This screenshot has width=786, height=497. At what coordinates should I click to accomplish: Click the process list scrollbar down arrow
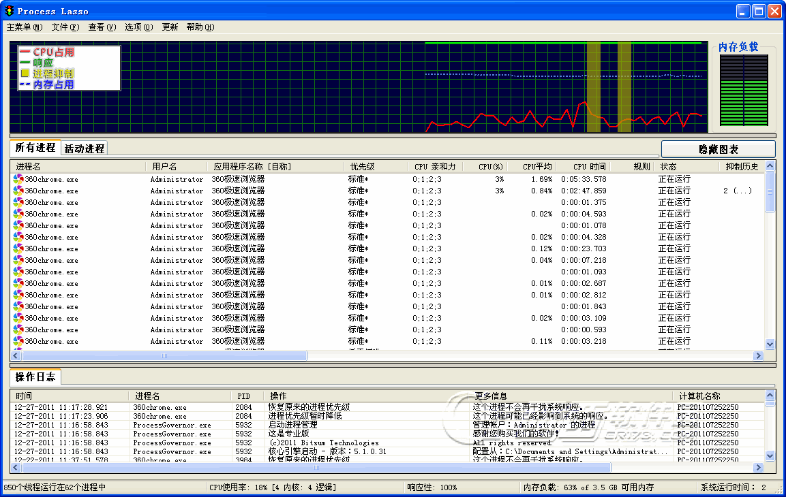tap(770, 344)
